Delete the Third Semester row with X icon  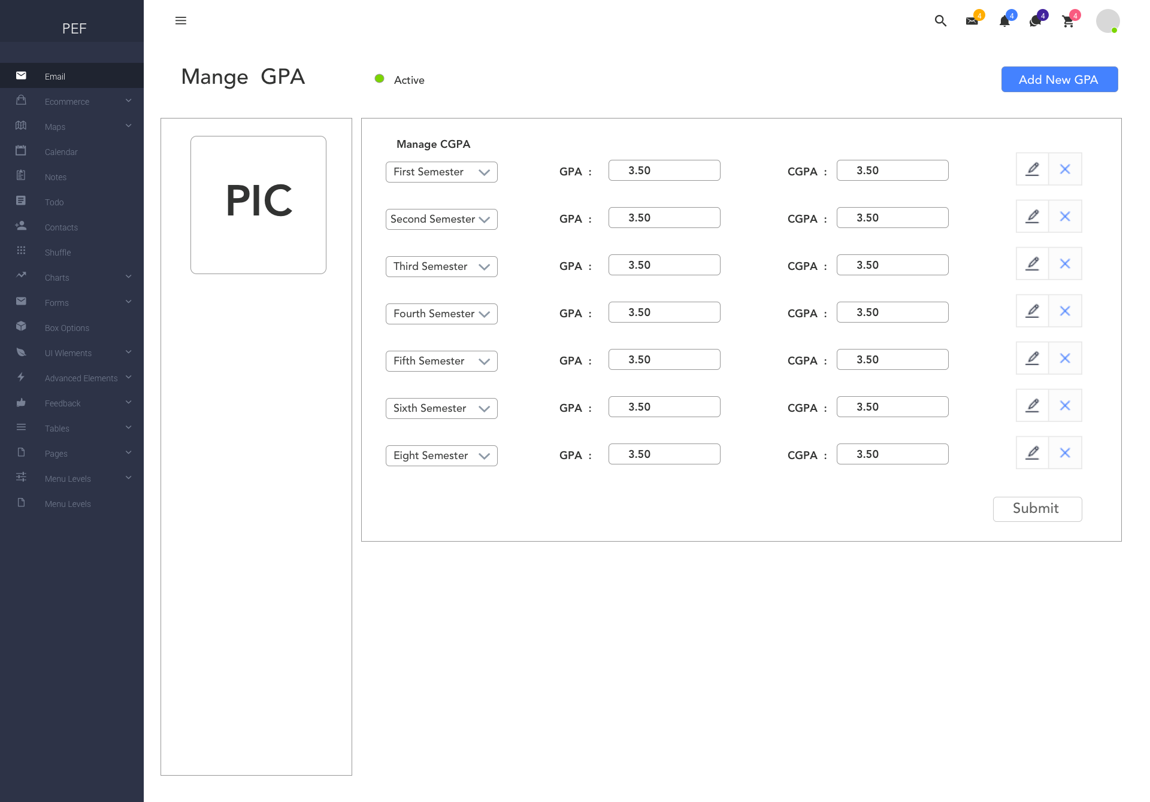coord(1065,264)
